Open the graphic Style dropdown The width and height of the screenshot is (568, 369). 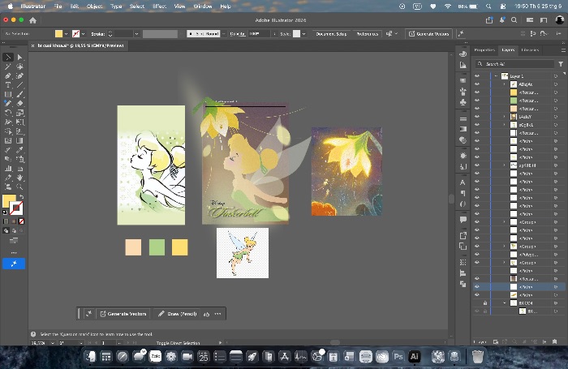click(x=303, y=34)
